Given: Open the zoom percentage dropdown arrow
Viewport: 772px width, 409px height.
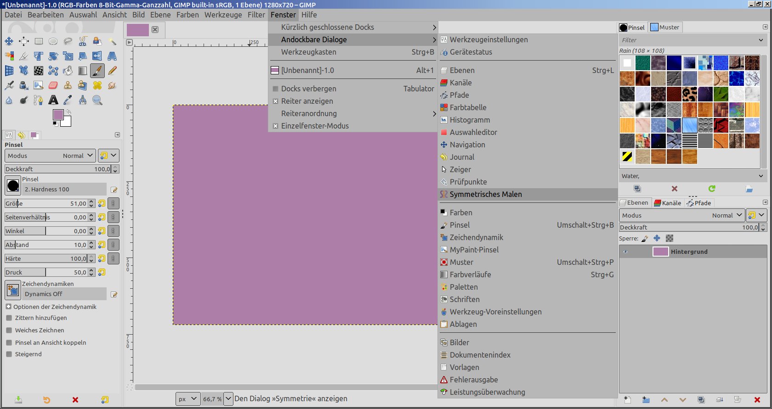Looking at the screenshot, I should pyautogui.click(x=228, y=399).
